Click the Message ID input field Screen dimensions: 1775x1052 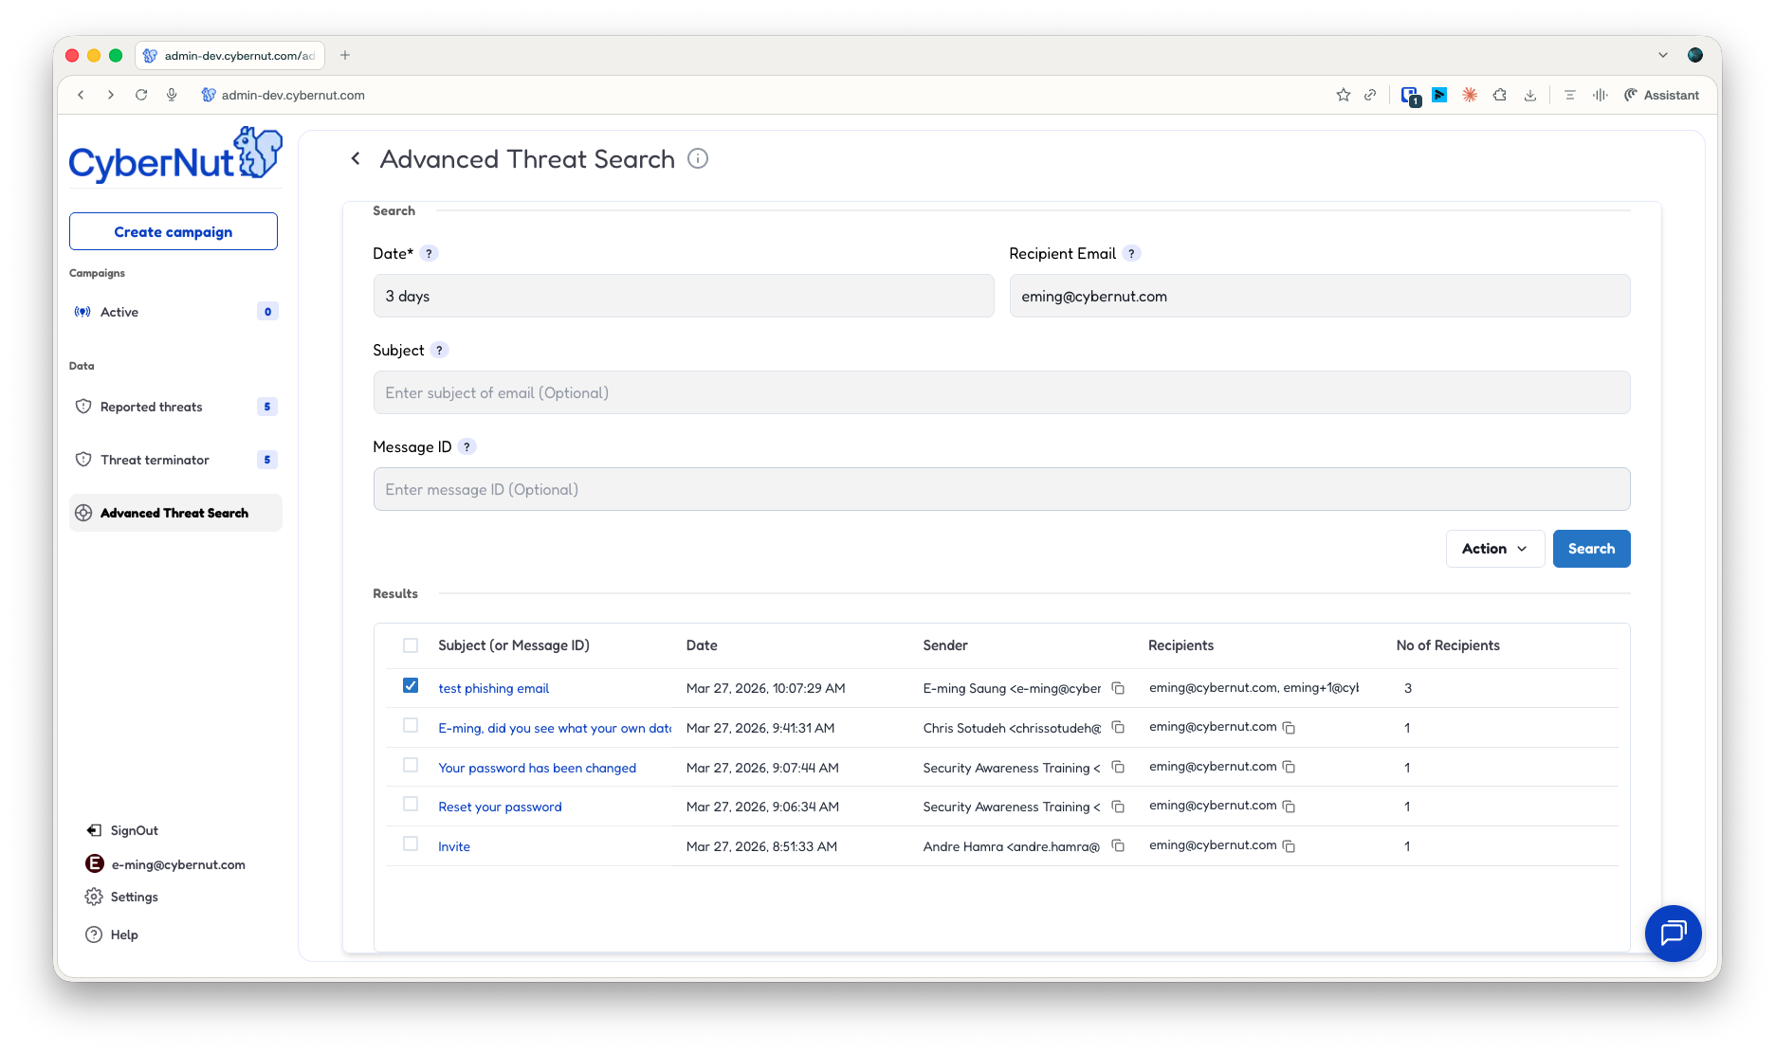point(1001,489)
